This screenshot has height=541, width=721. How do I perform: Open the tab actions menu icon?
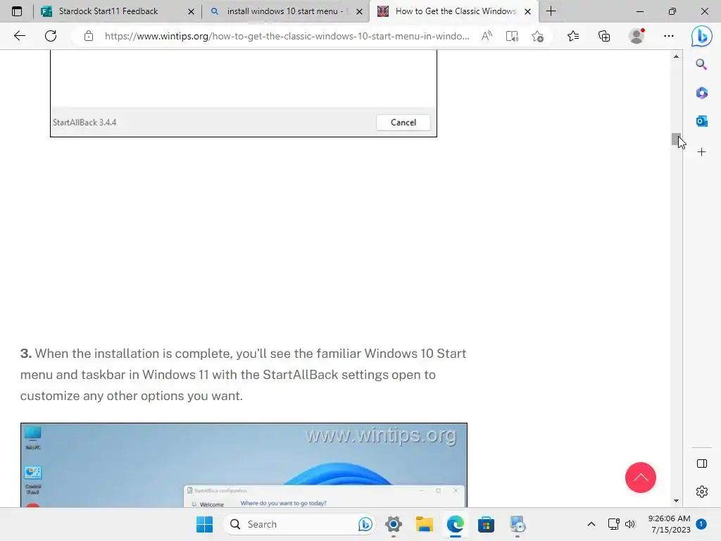pos(17,11)
